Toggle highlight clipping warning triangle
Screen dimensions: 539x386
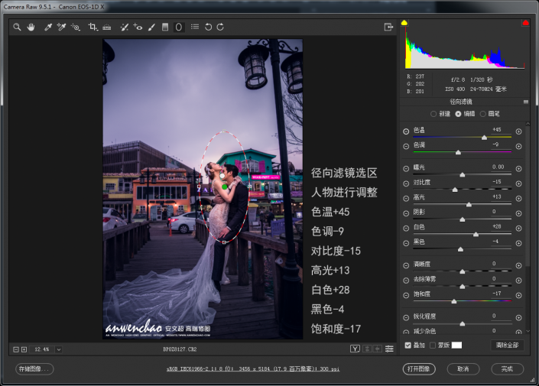coord(525,23)
